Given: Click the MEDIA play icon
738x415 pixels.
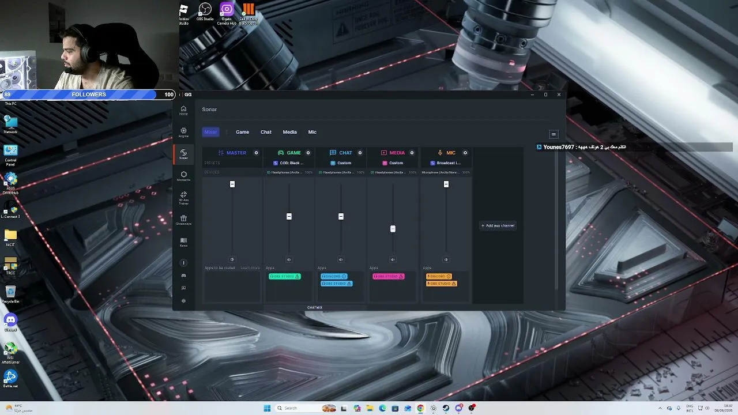Looking at the screenshot, I should 384,153.
